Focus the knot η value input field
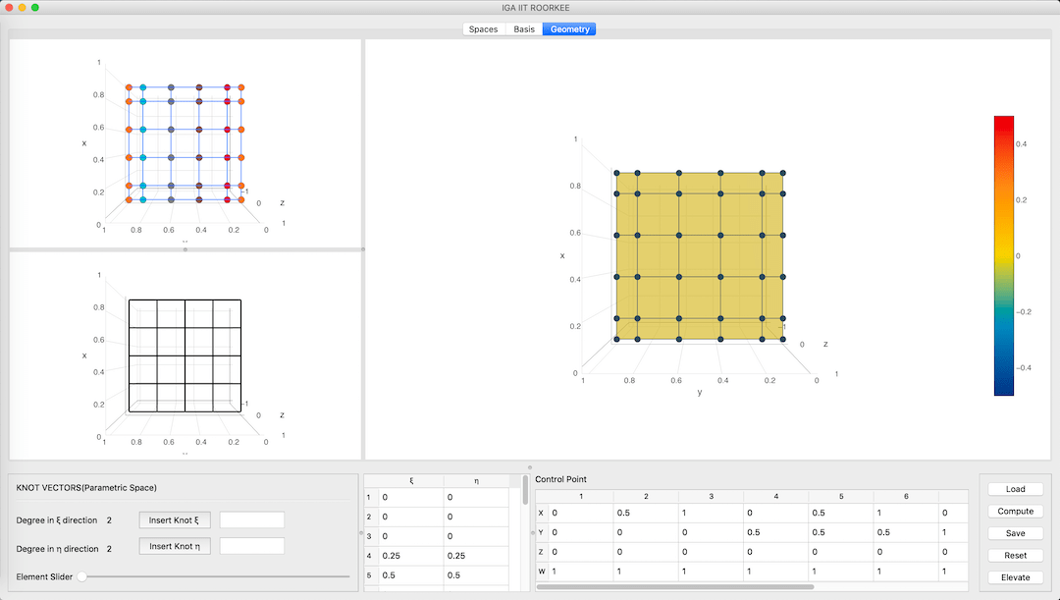Viewport: 1060px width, 600px height. click(x=252, y=546)
